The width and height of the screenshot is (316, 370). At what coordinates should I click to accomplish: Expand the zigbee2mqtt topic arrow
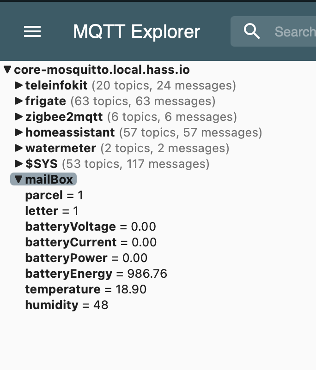coord(18,117)
